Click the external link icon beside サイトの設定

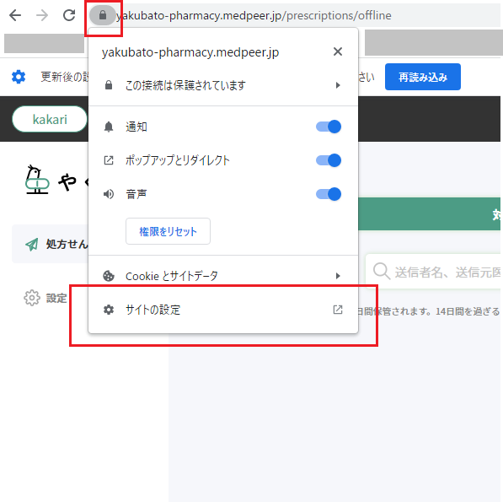338,310
